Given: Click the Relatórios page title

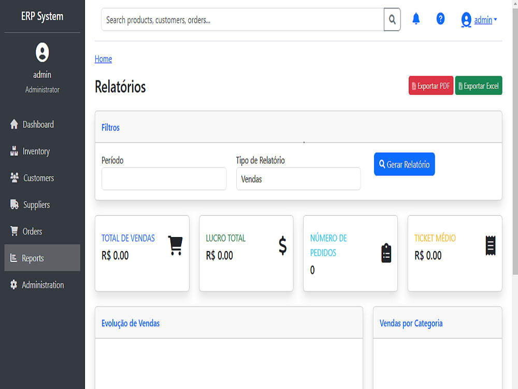Looking at the screenshot, I should (x=120, y=87).
